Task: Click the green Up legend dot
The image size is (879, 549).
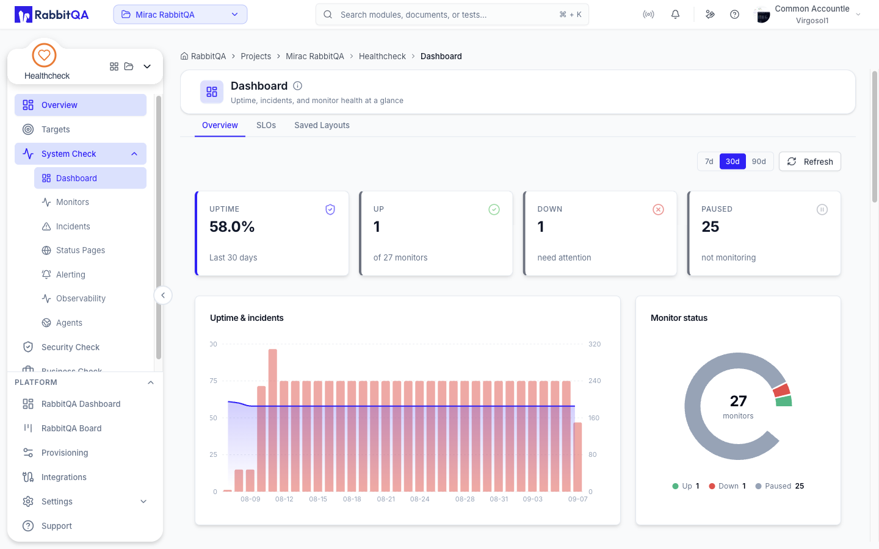Action: click(675, 486)
